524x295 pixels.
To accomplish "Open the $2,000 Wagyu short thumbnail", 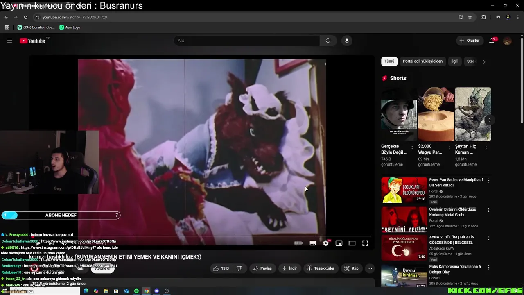I will pos(436,114).
